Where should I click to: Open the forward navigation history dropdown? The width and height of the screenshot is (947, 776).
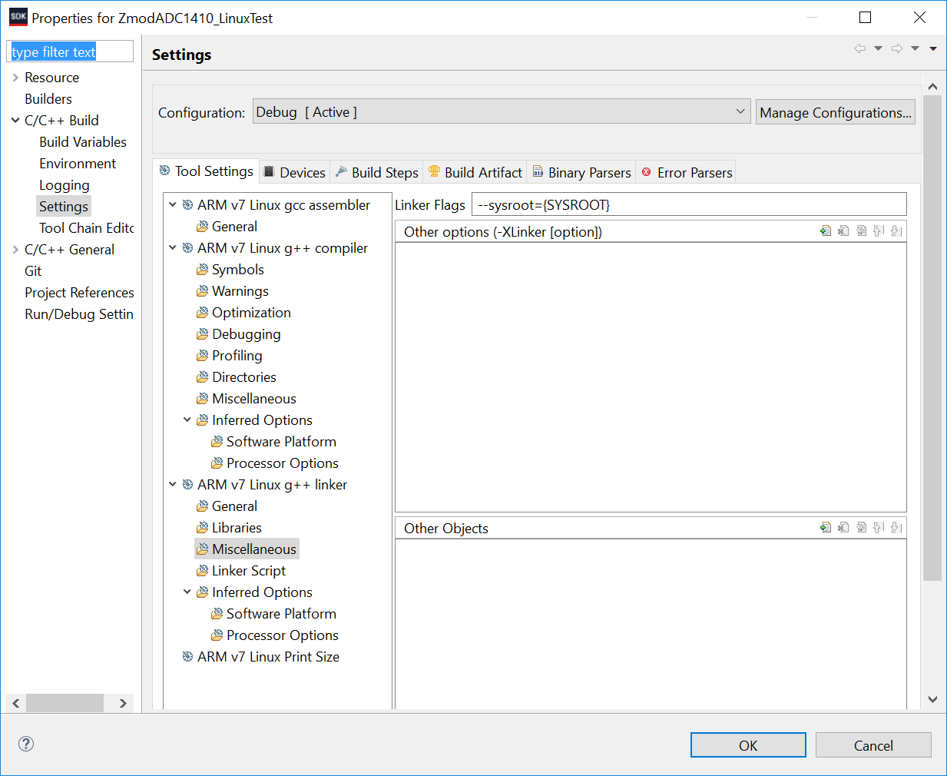pos(915,48)
